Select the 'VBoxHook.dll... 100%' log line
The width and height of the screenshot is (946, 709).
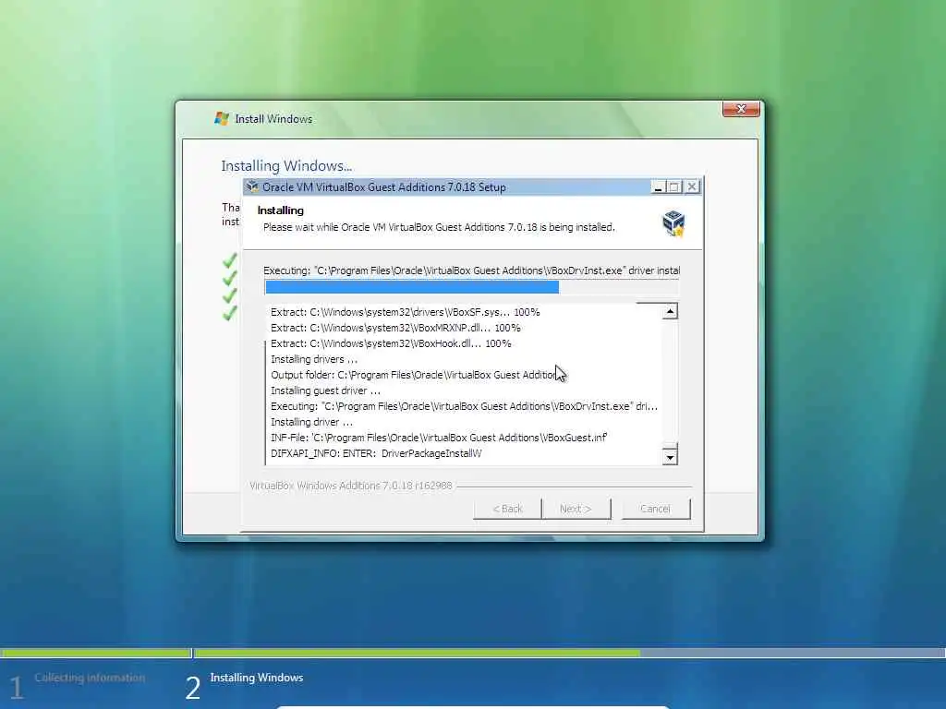(391, 343)
